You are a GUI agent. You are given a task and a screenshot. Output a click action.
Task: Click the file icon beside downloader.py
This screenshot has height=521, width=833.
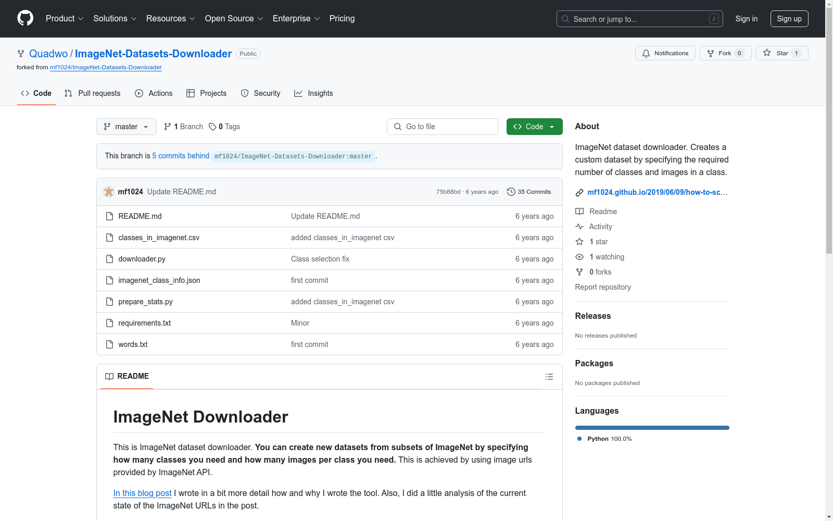click(x=109, y=259)
